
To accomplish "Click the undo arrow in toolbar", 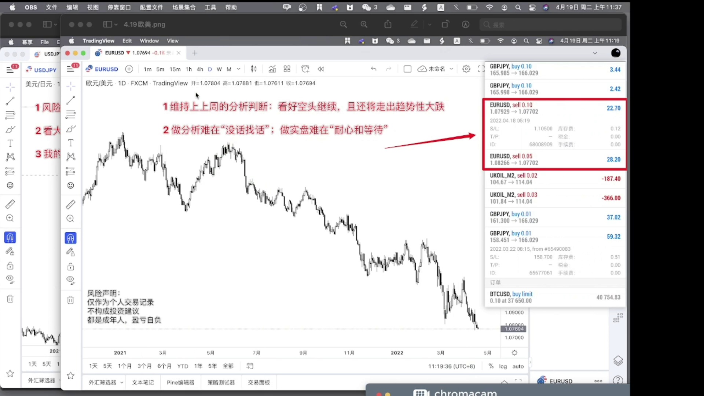I will pyautogui.click(x=374, y=69).
